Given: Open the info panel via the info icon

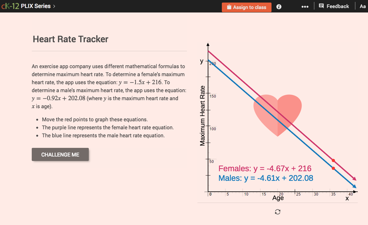Looking at the screenshot, I should coord(279,7).
